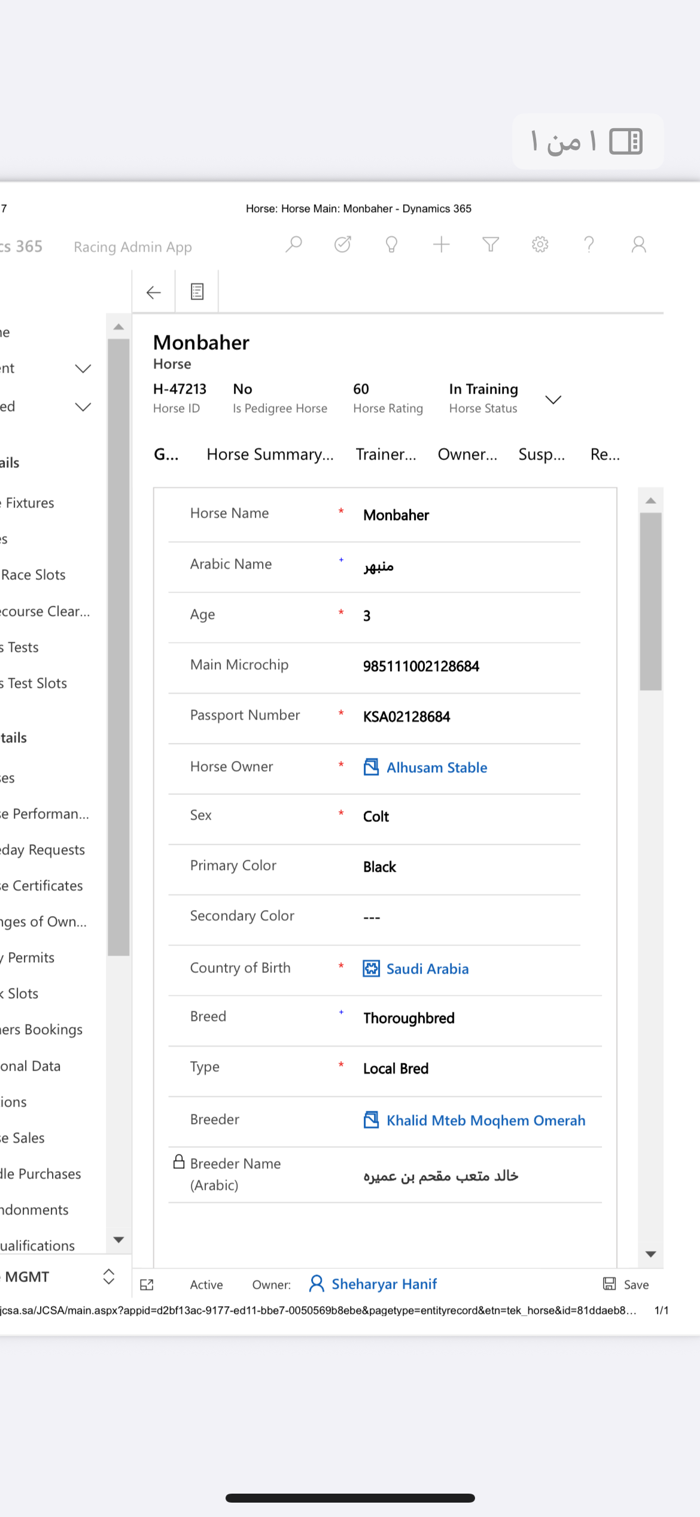Click the question mark help icon
Viewport: 700px width, 1517px height.
[589, 244]
